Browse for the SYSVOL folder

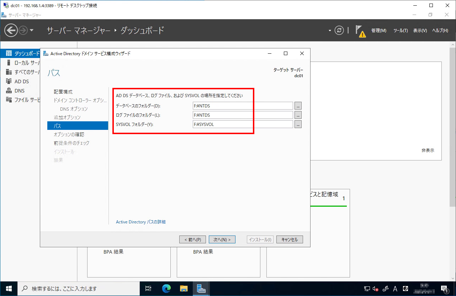click(298, 124)
